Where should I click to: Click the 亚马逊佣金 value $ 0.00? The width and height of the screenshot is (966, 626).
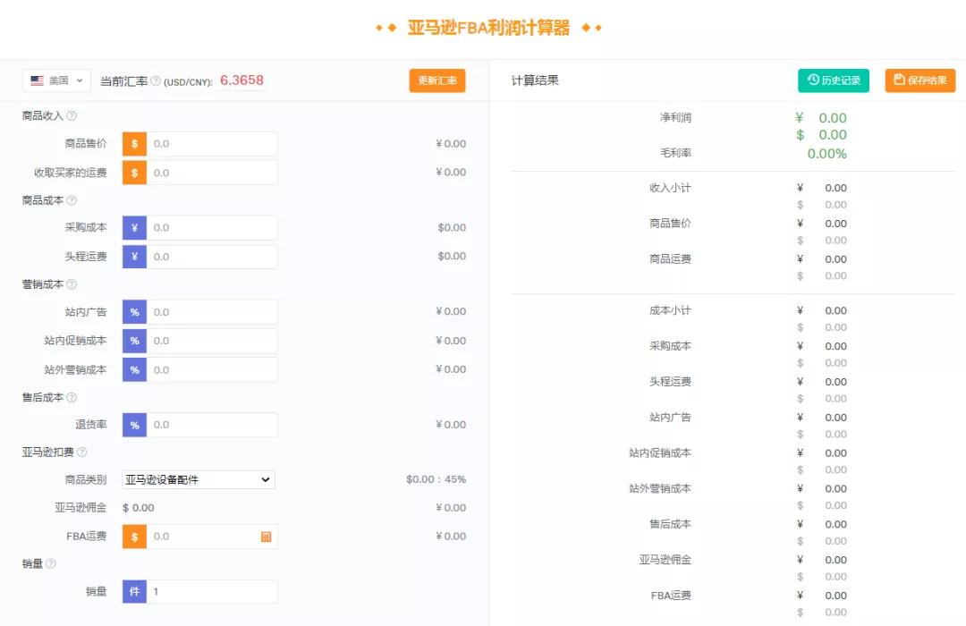point(138,508)
